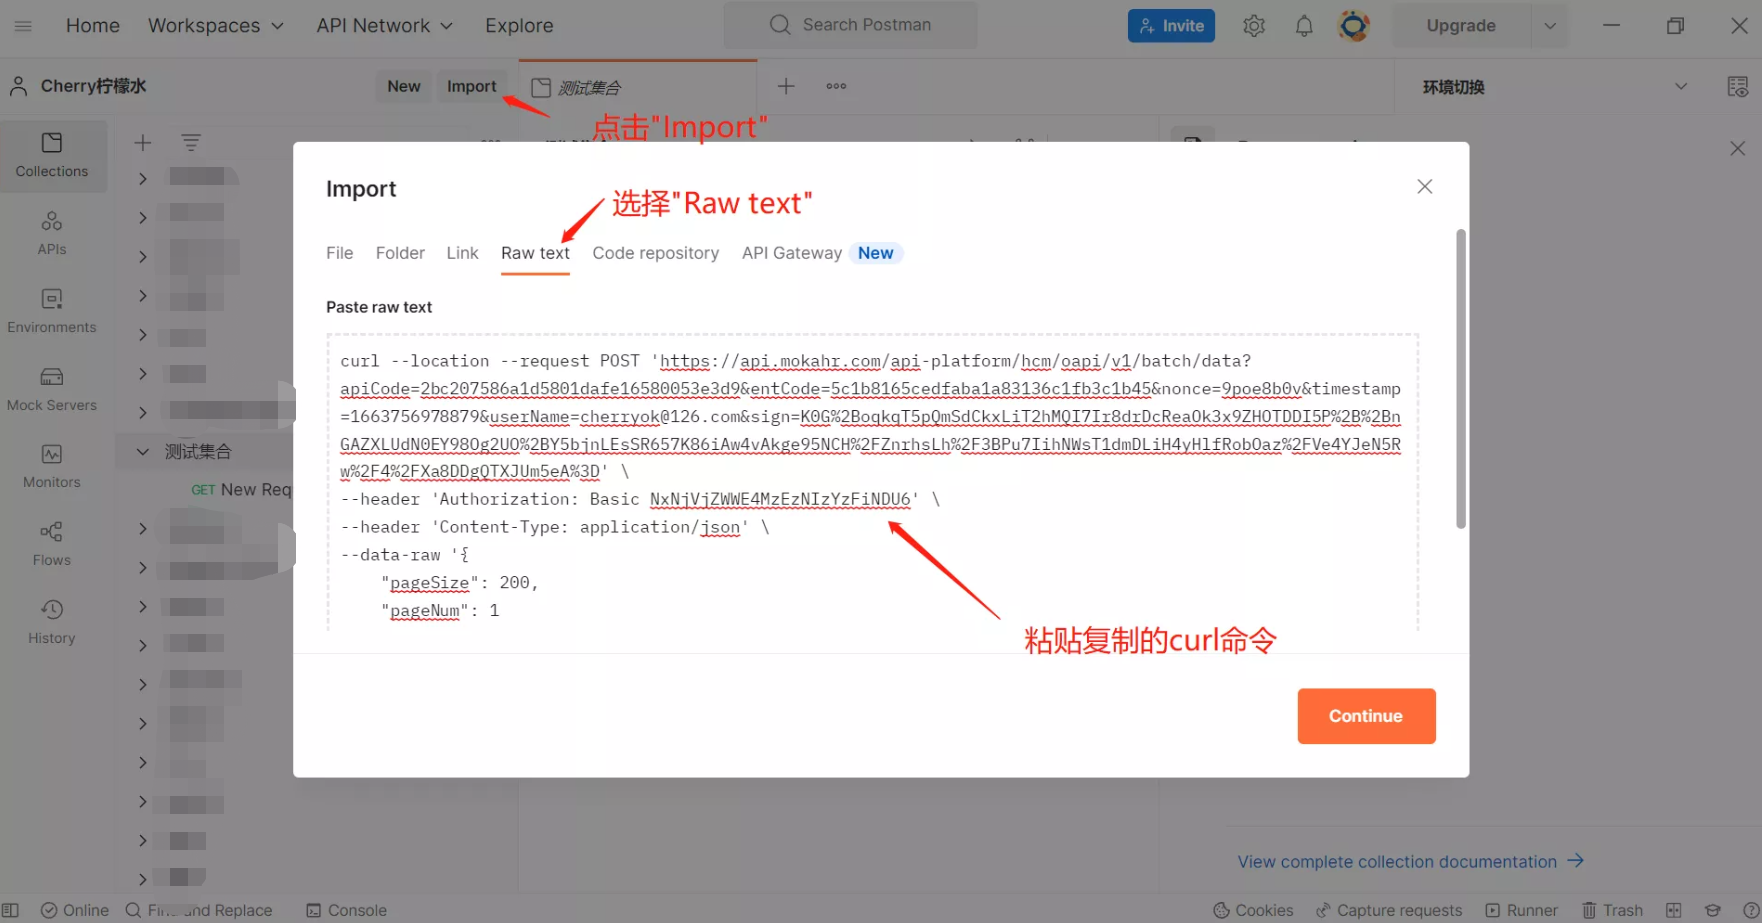Viewport: 1762px width, 923px height.
Task: Click Cherry柠檬水 workspace name
Action: 93,86
